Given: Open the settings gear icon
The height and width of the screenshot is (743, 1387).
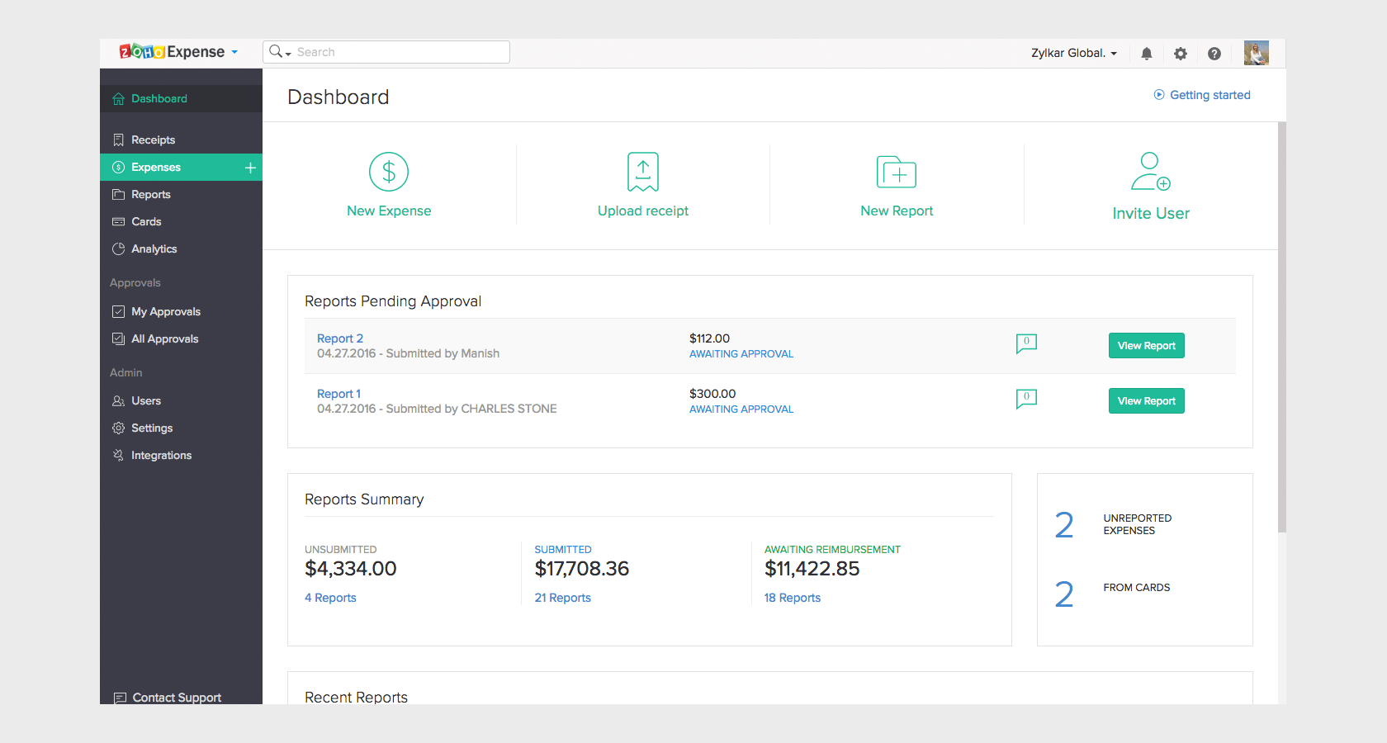Looking at the screenshot, I should pyautogui.click(x=1181, y=53).
